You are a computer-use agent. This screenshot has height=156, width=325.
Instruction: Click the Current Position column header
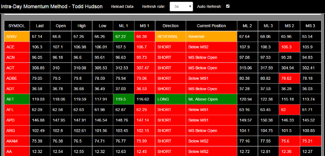click(x=211, y=26)
